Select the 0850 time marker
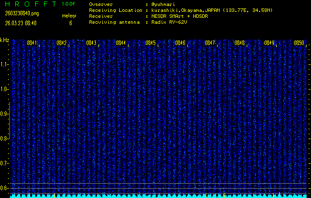311x198 pixels. click(299, 43)
